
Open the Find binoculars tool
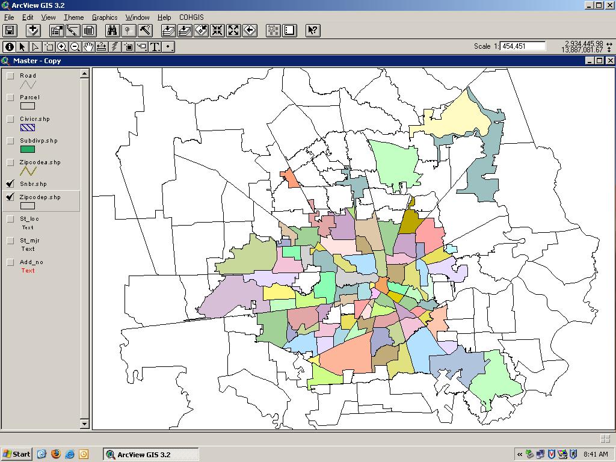112,30
